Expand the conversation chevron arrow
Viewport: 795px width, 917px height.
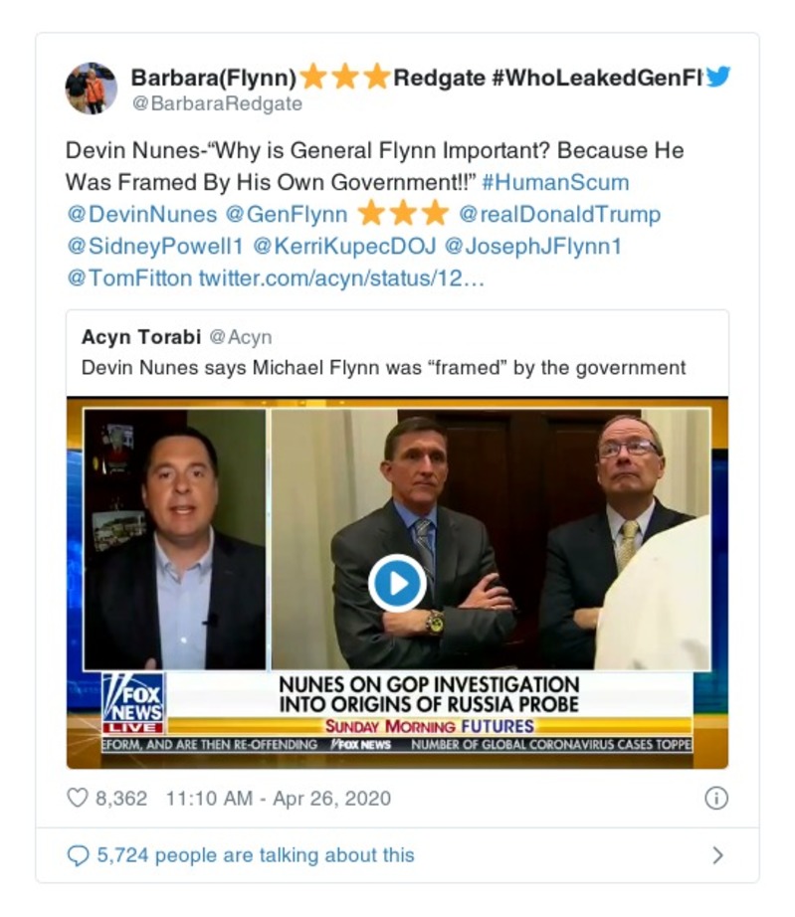717,855
